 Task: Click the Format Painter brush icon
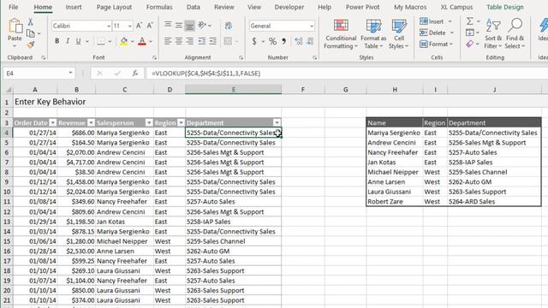[x=31, y=44]
